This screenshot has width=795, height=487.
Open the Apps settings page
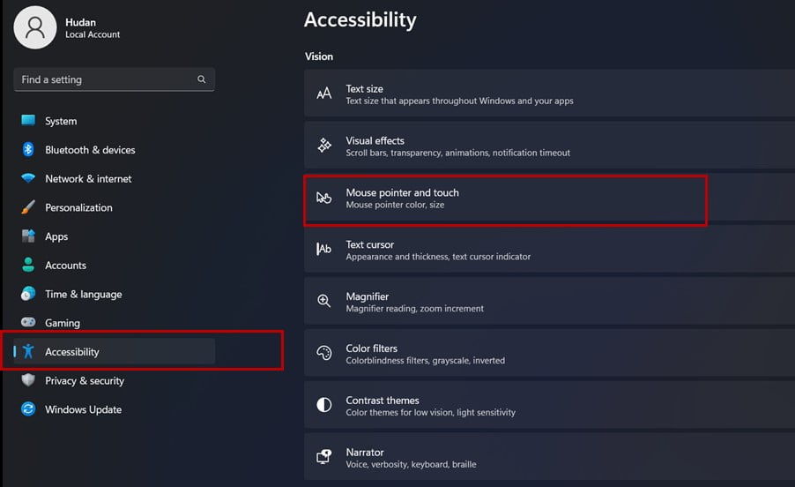pos(56,236)
